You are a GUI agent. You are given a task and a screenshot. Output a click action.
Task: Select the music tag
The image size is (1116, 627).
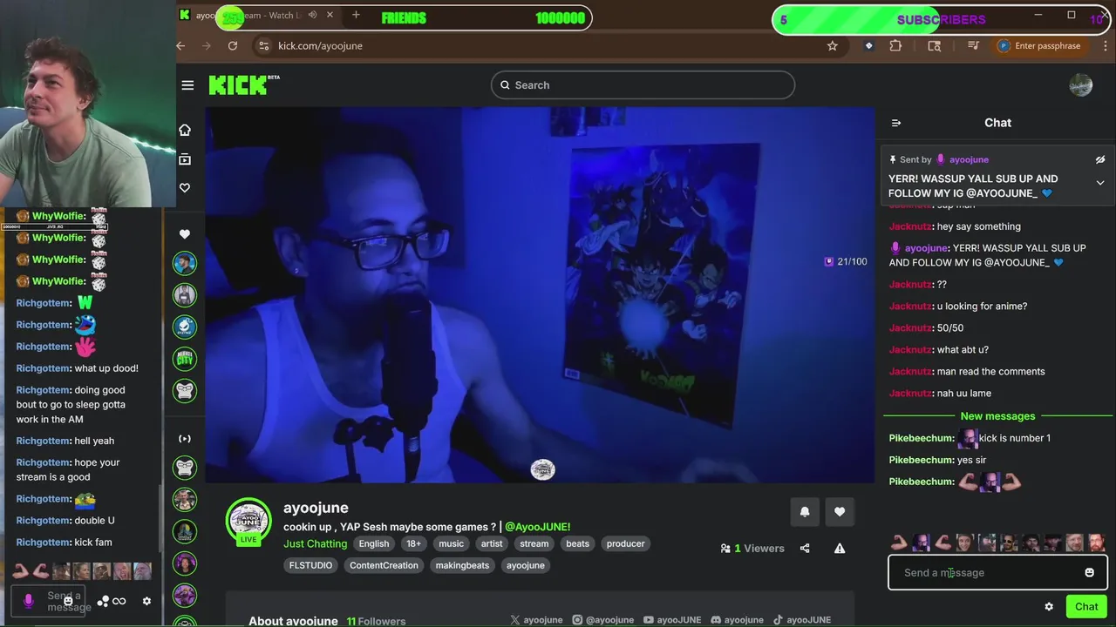451,543
